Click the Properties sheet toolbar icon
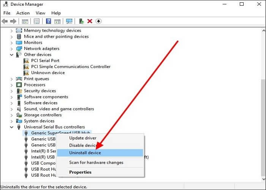Viewport: 266px width, 190px height. (x=36, y=21)
